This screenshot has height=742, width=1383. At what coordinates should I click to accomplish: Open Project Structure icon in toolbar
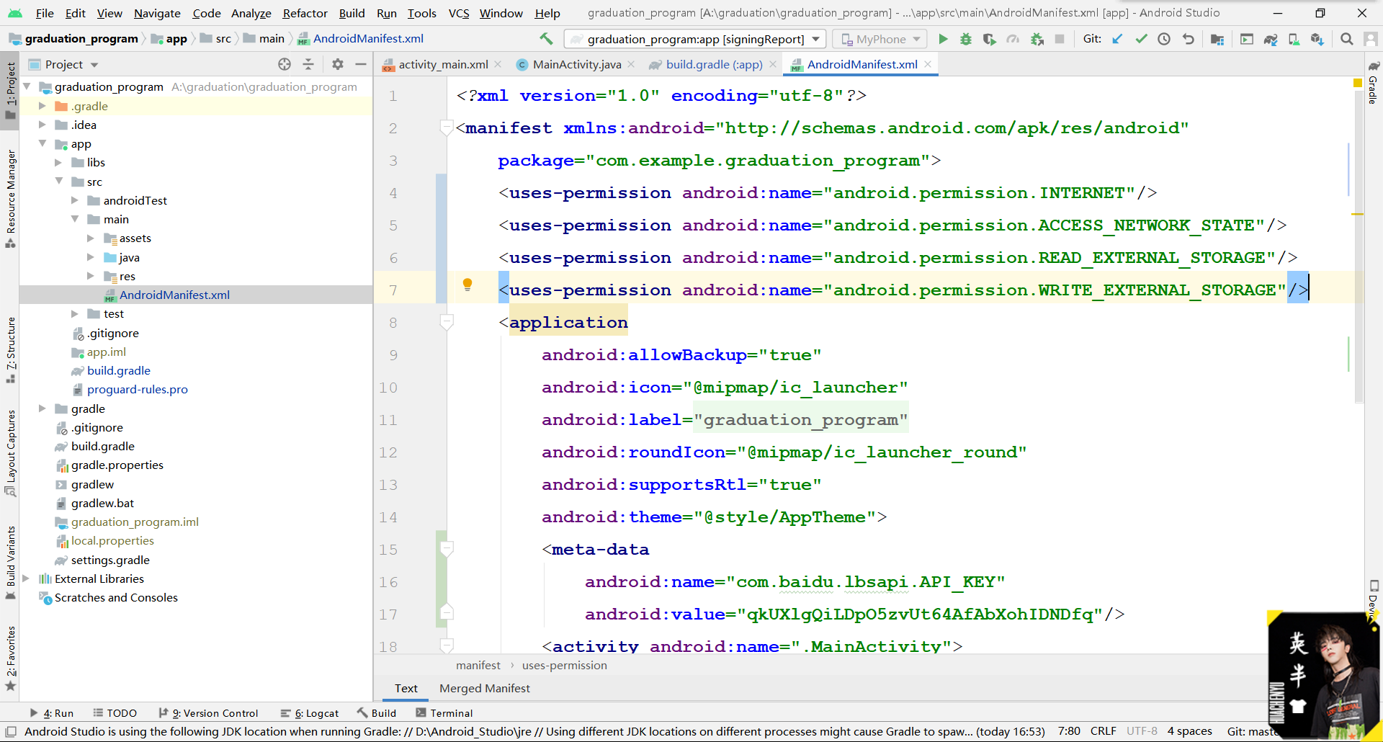click(x=1217, y=39)
